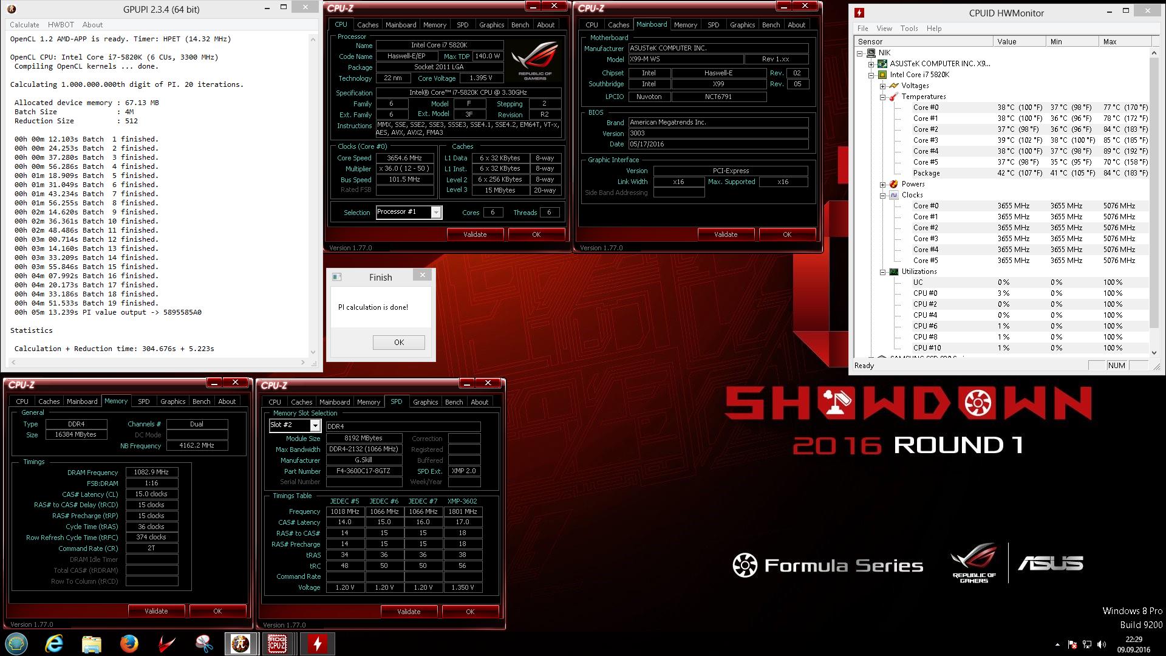Click the Action Center flag tray icon
Screen dimensions: 1166x656
pos(1072,644)
